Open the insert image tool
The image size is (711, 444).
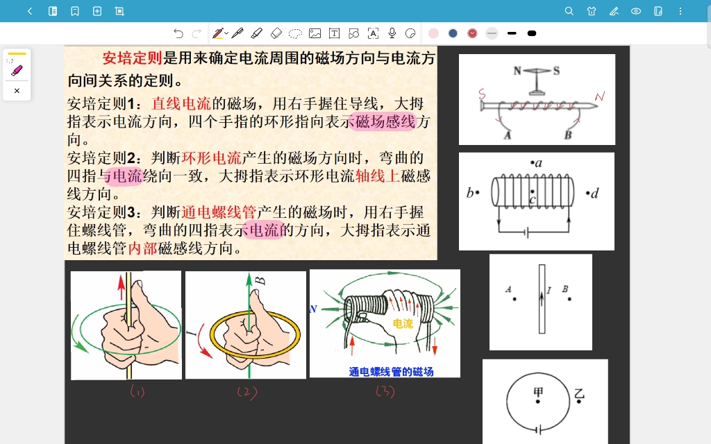(315, 33)
